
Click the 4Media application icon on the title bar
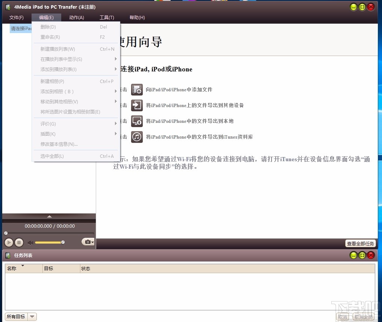pos(8,6)
